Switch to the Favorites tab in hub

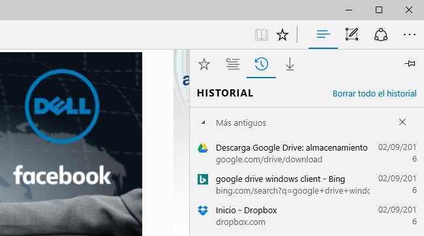coord(204,65)
